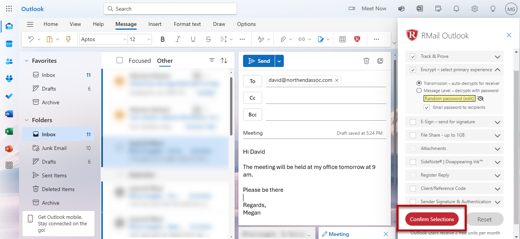Toggle bold formatting in the ribbon

(x=163, y=39)
